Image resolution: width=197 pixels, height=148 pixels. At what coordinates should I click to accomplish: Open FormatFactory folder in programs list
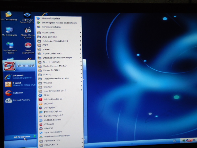point(61,141)
